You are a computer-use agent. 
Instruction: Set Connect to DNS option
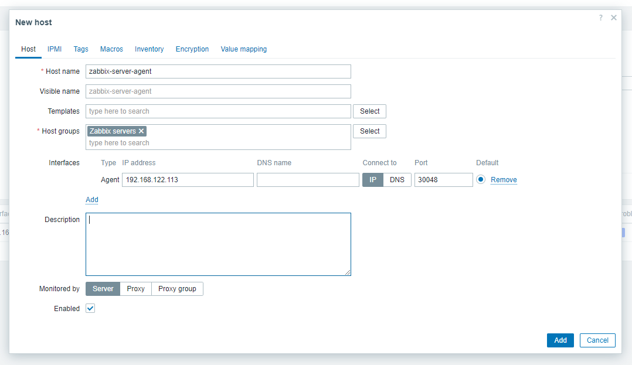pyautogui.click(x=397, y=180)
